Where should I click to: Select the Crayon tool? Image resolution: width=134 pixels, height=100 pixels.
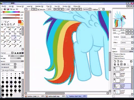[x=14, y=46]
